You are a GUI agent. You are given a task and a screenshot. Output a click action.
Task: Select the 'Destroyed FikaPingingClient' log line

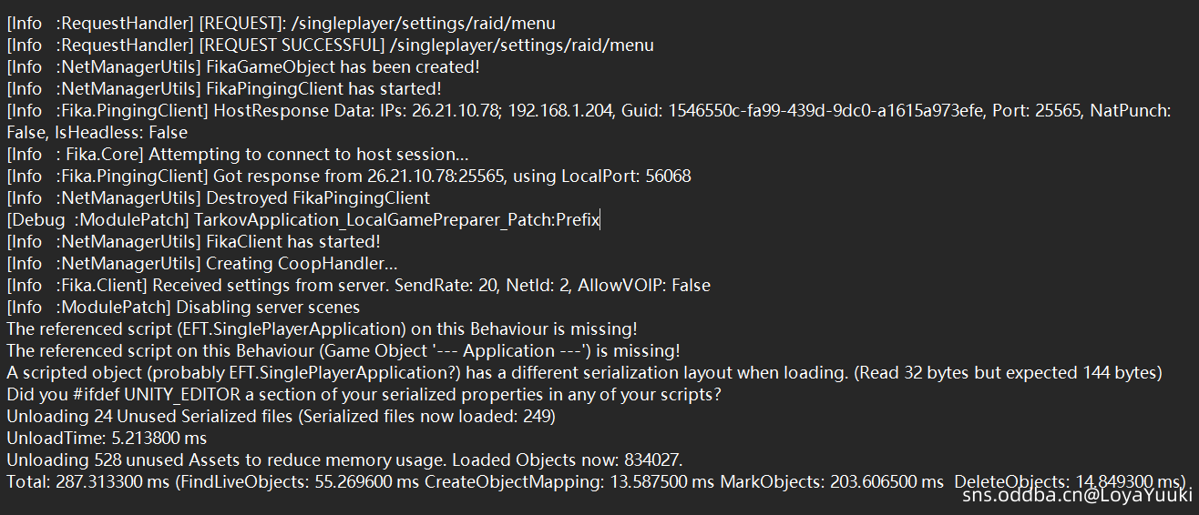point(219,198)
